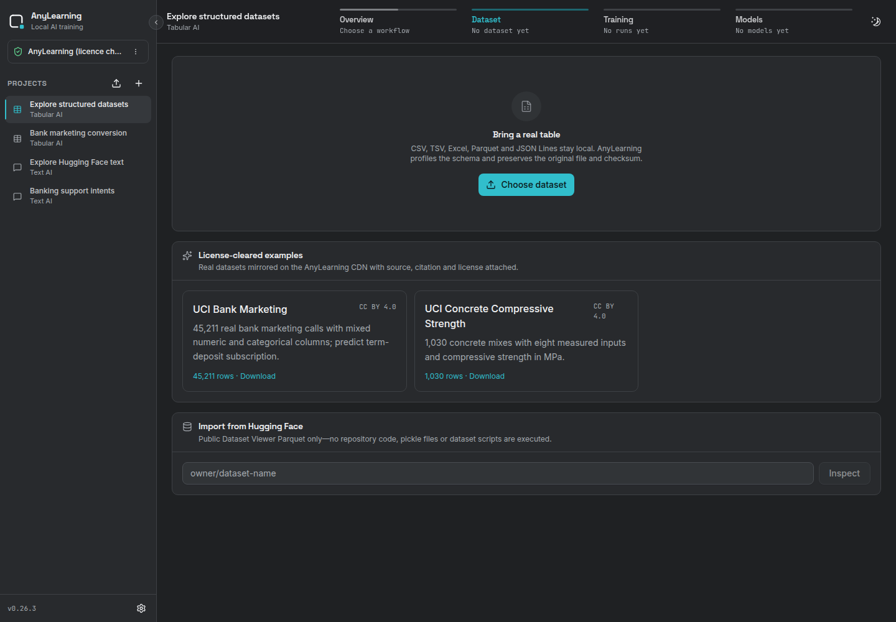Open the Banking support intents project
The image size is (896, 622).
click(78, 196)
